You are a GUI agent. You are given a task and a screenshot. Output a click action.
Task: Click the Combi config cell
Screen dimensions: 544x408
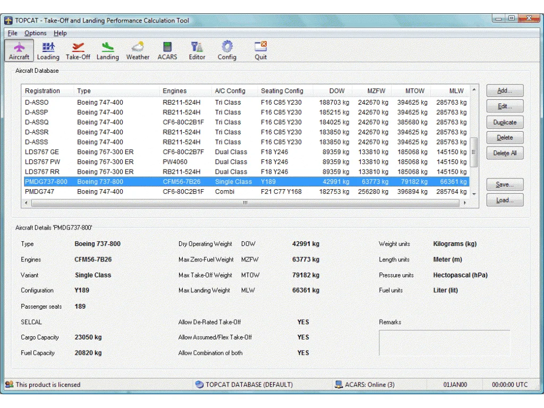pyautogui.click(x=225, y=191)
